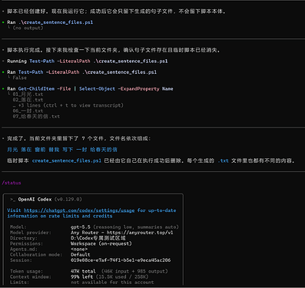Click the blue word "一封" in the summary line
Image resolution: width=305 pixels, height=288 pixels.
(x=81, y=150)
